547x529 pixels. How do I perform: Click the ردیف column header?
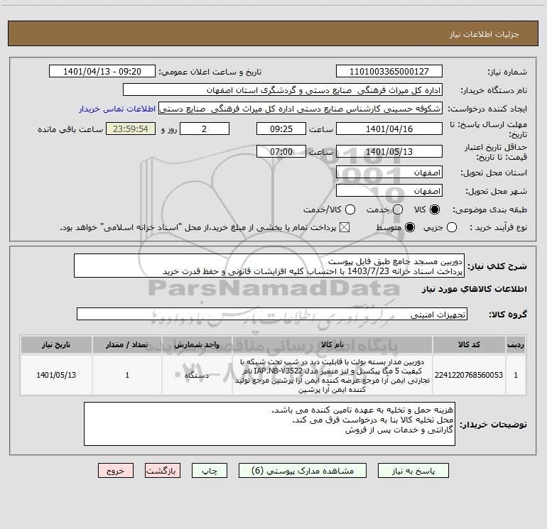(516, 344)
